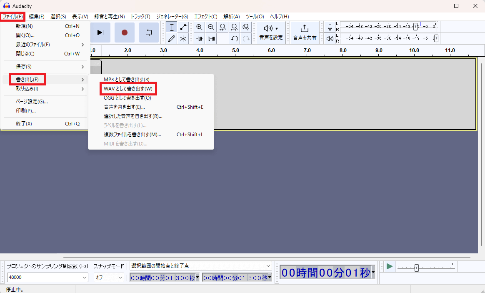Select the I-beam Selection tool

tap(172, 27)
